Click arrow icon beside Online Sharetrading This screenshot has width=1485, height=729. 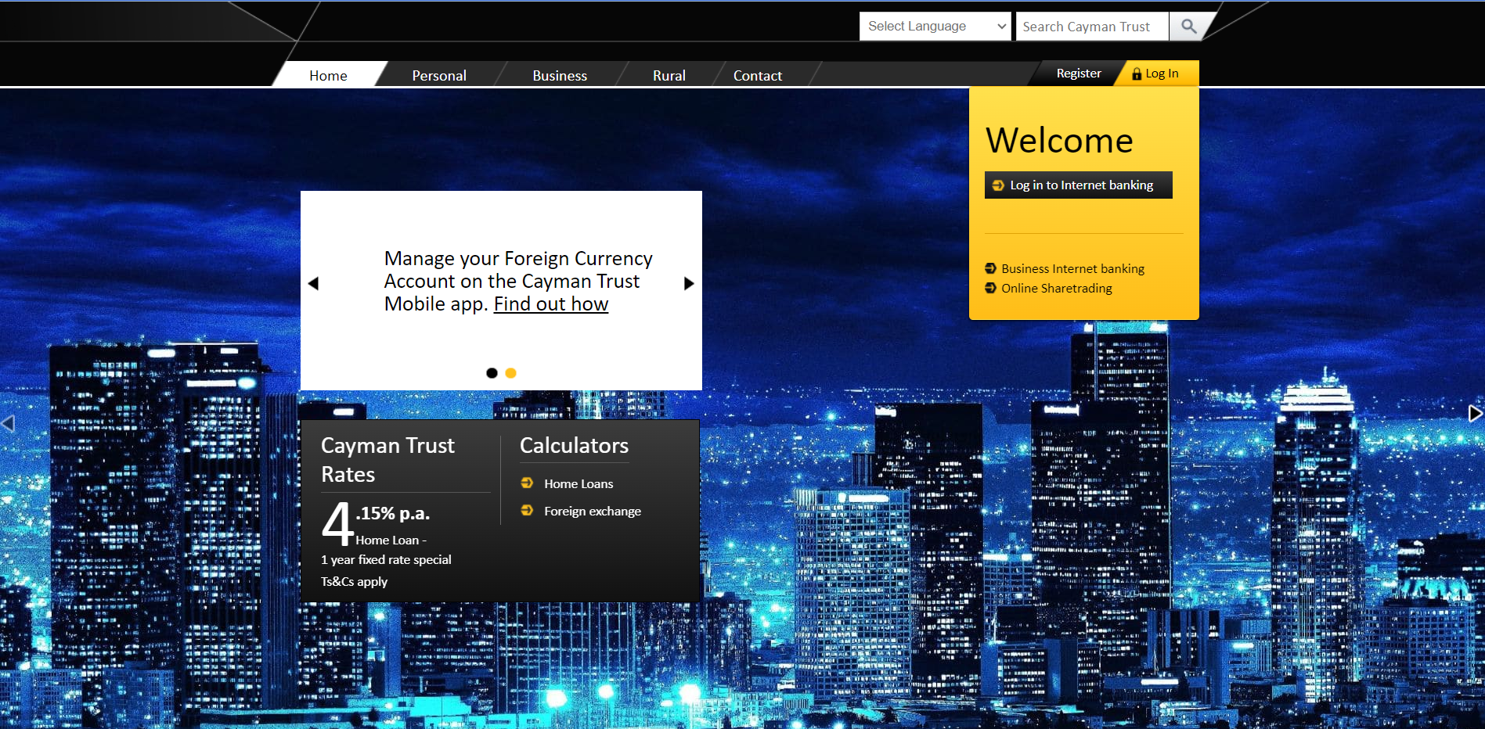(x=990, y=288)
